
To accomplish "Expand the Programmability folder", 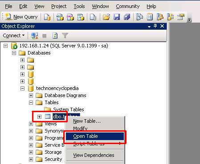I will pyautogui.click(x=31, y=138).
